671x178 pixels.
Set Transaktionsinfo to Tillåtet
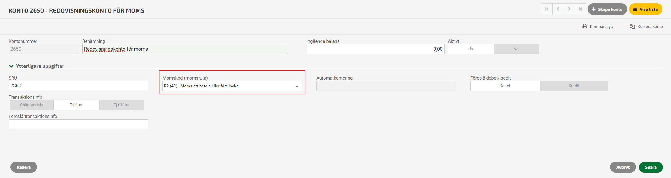click(76, 105)
